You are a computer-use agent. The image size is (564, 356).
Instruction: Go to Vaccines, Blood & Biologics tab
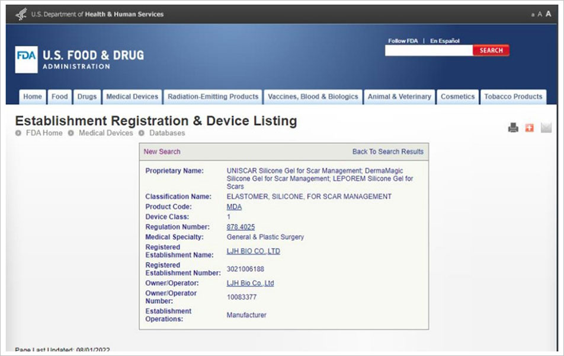[313, 97]
